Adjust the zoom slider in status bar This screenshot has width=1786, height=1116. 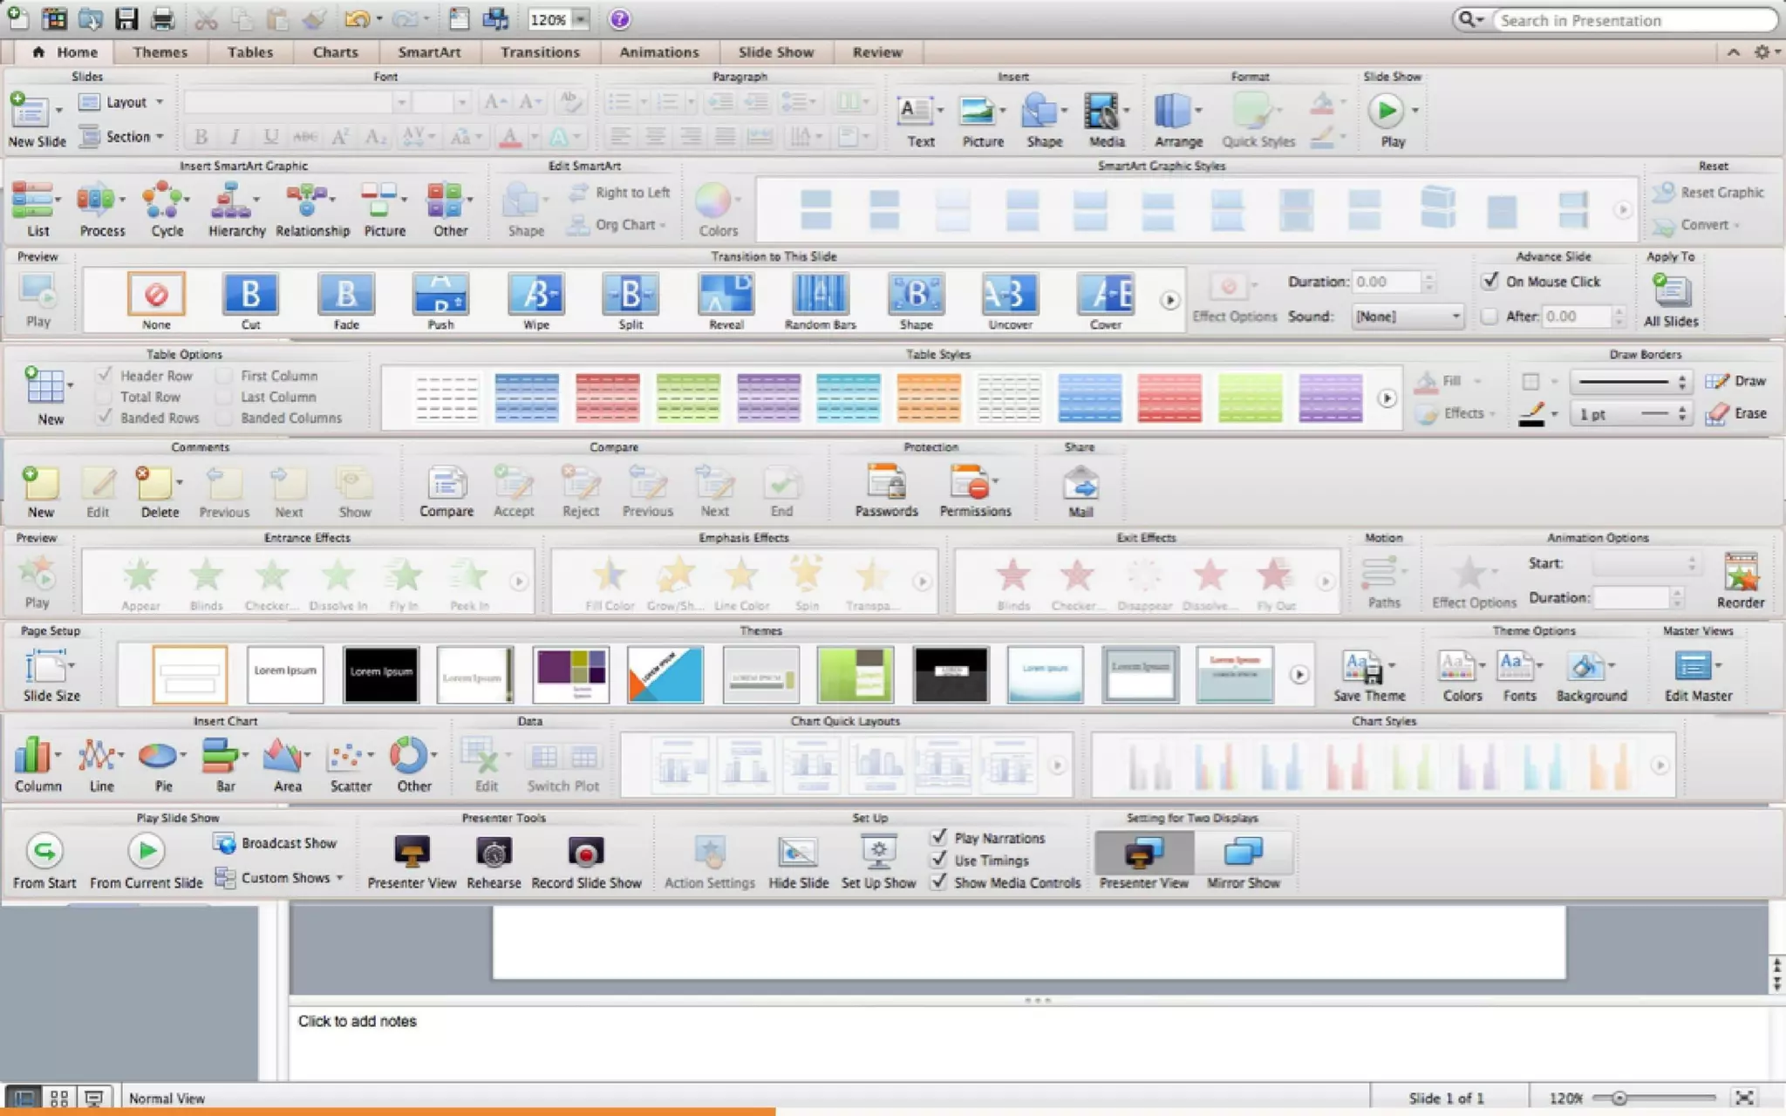pos(1619,1098)
